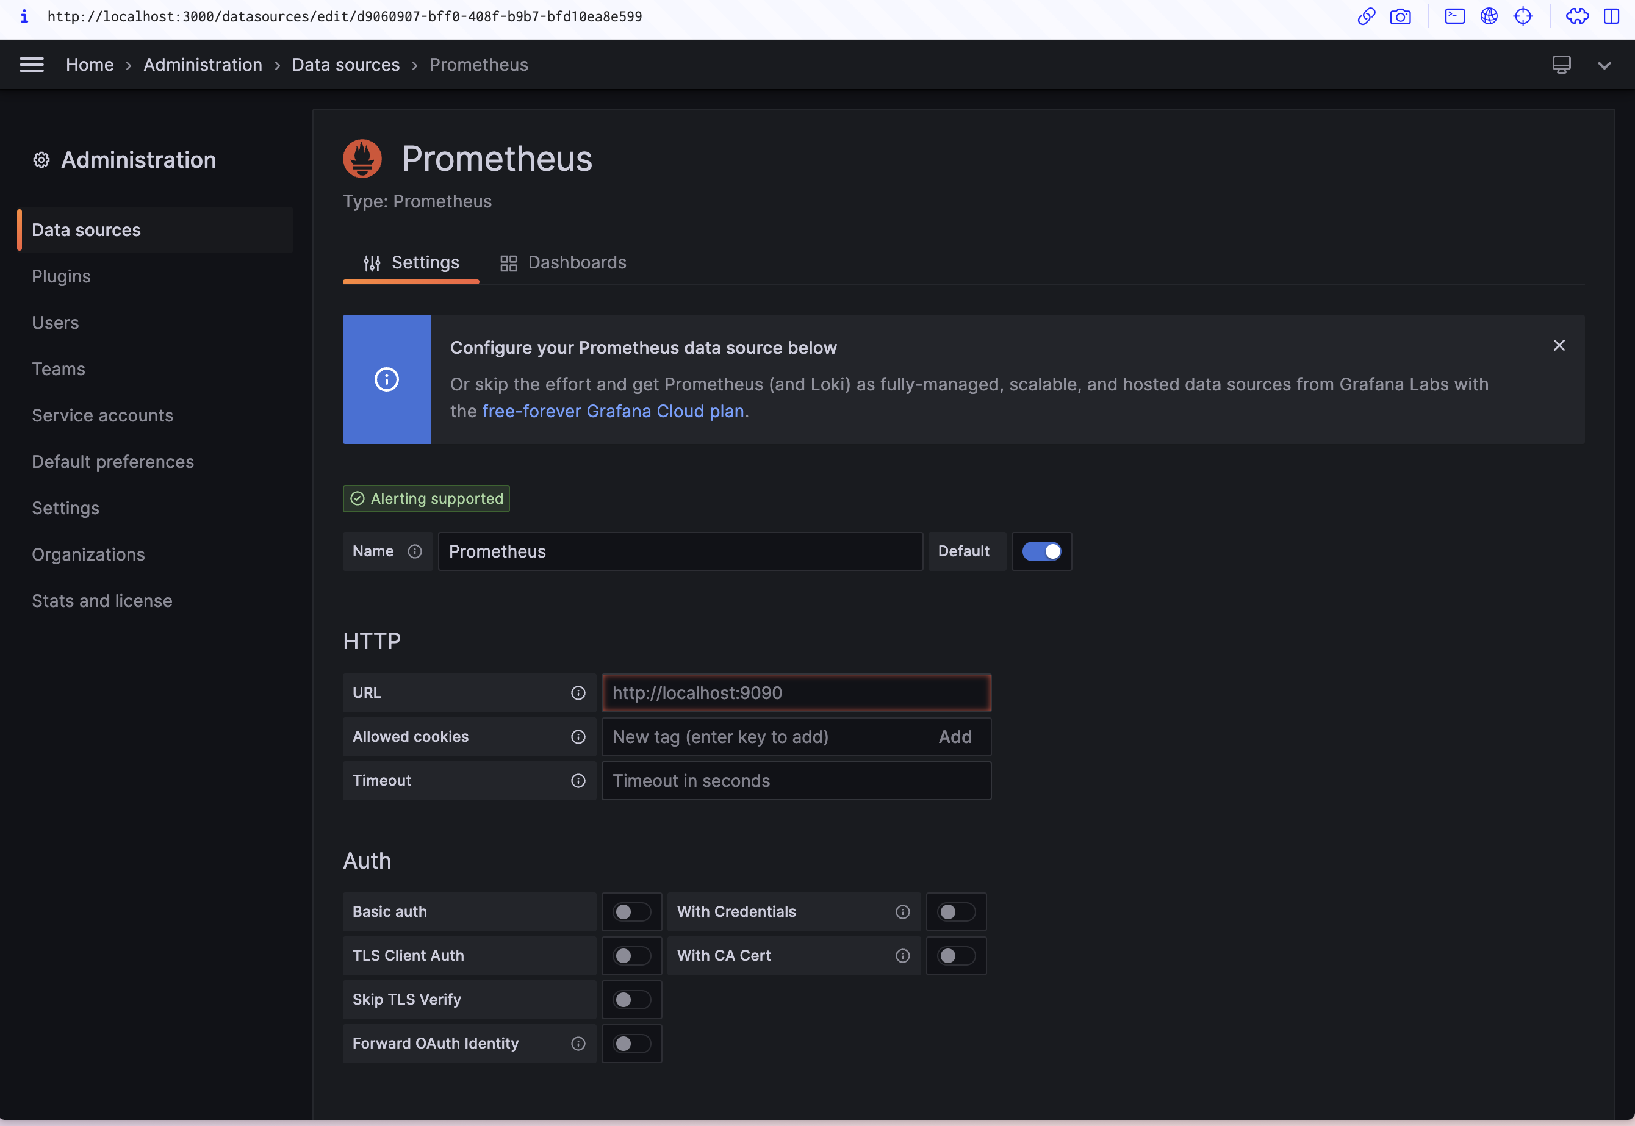The width and height of the screenshot is (1635, 1126).
Task: Enable Skip TLS Verify
Action: [x=631, y=999]
